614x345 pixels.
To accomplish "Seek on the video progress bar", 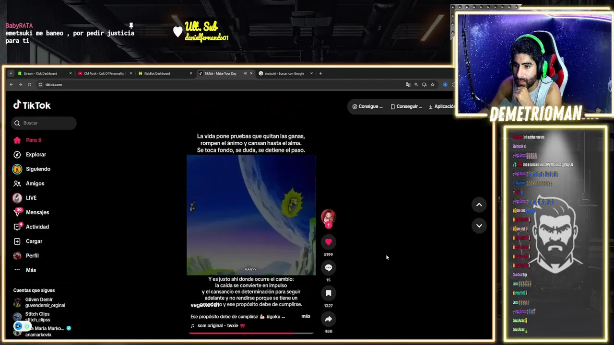I will 251,333.
